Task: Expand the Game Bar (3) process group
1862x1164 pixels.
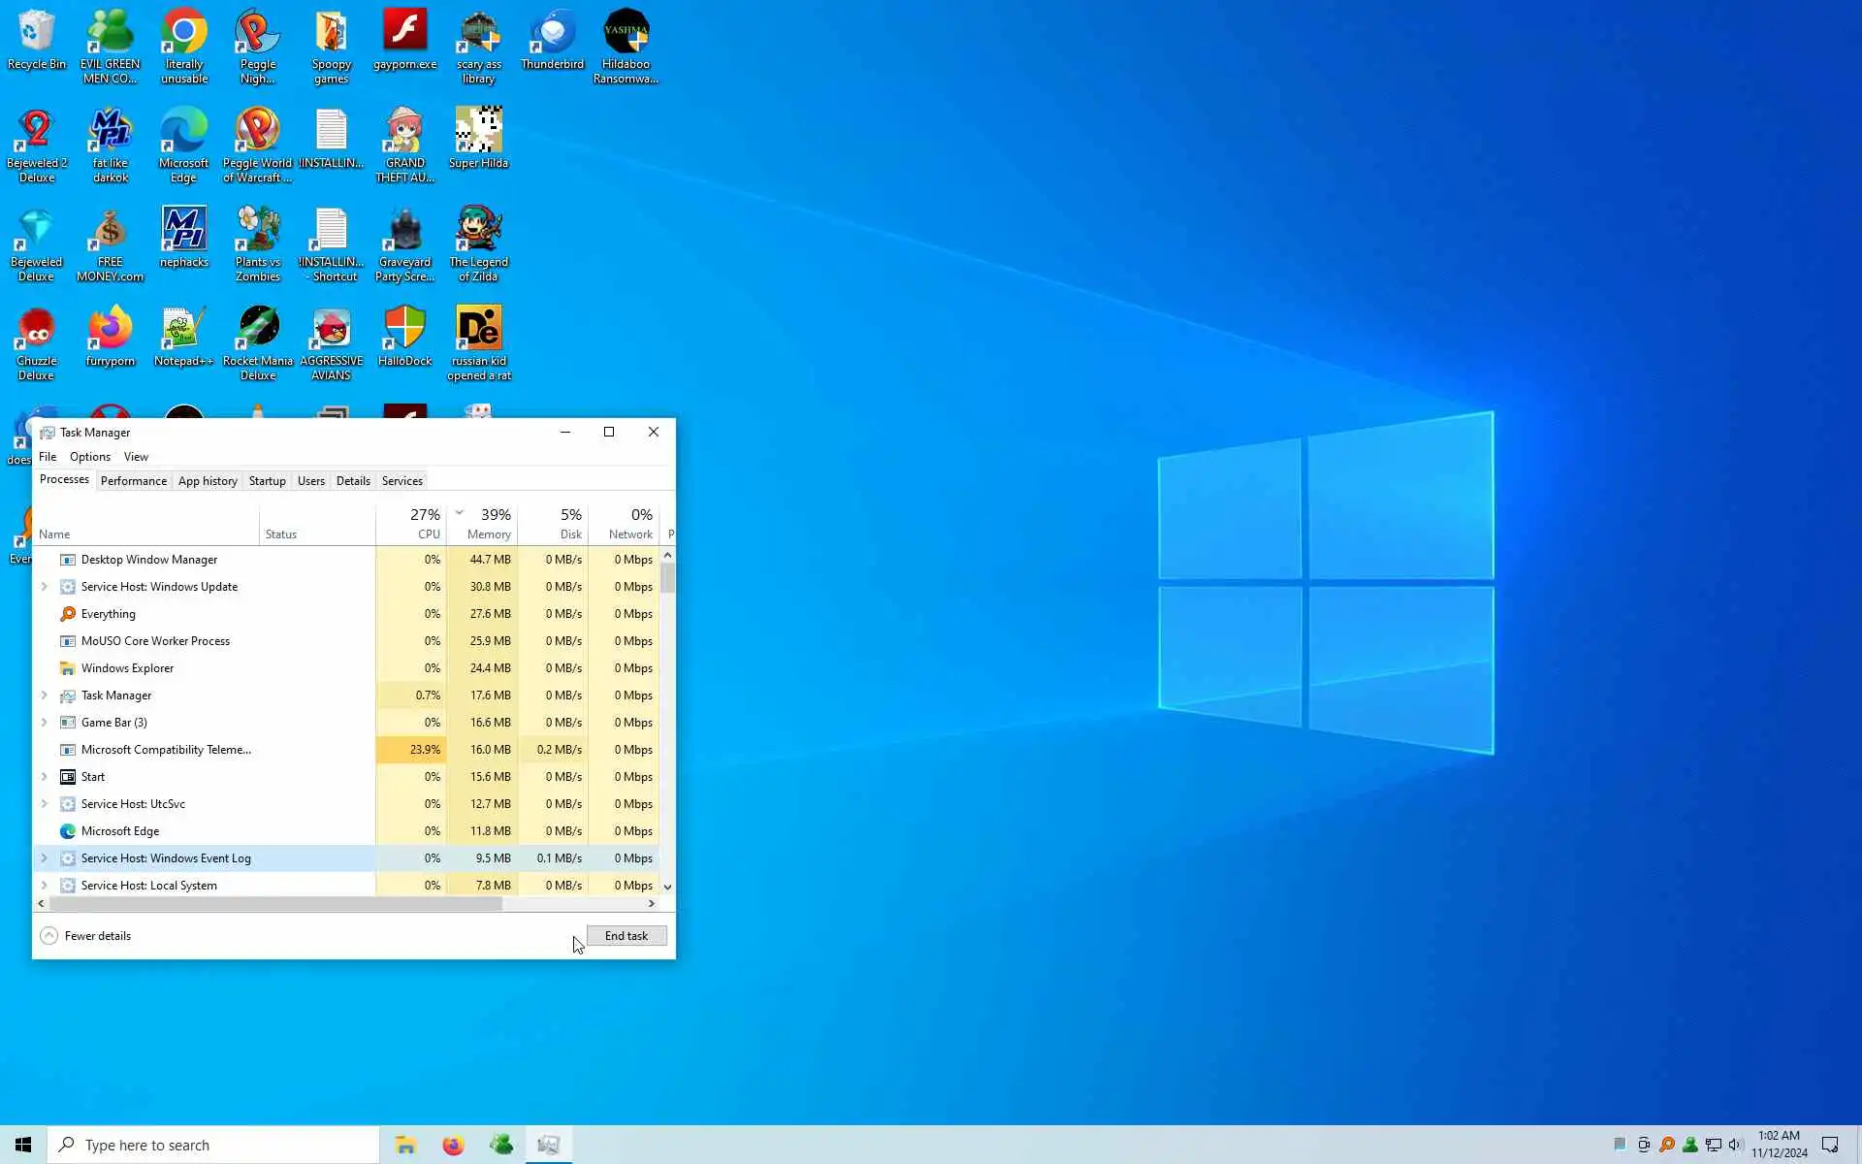Action: pos(44,723)
